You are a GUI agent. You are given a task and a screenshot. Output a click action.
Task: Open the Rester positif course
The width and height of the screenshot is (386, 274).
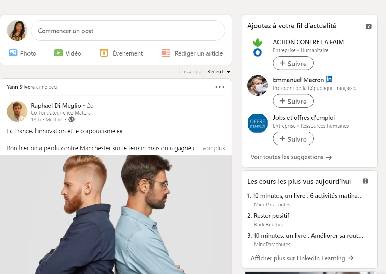coord(268,216)
